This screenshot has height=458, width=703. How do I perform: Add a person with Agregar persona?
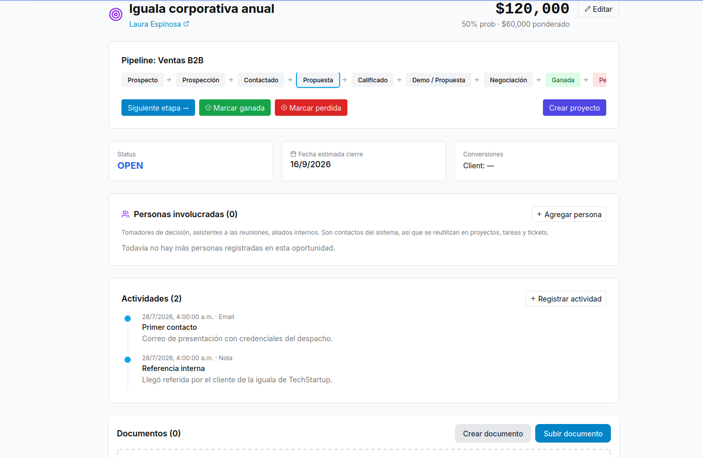569,214
